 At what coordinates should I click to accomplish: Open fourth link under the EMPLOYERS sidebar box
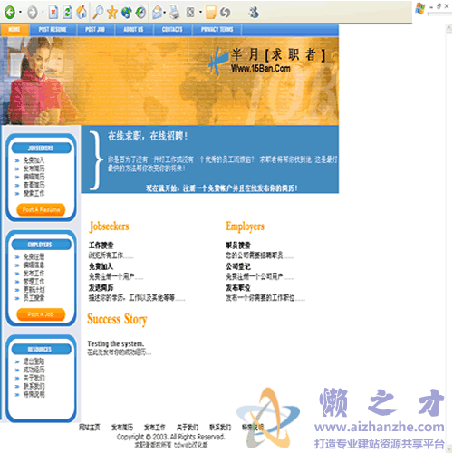coord(34,282)
